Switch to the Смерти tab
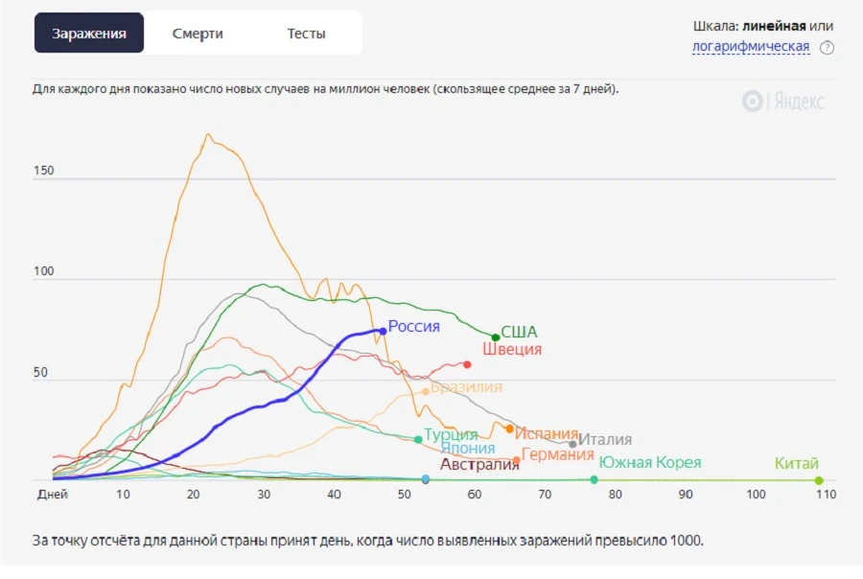863x579 pixels. click(x=198, y=34)
